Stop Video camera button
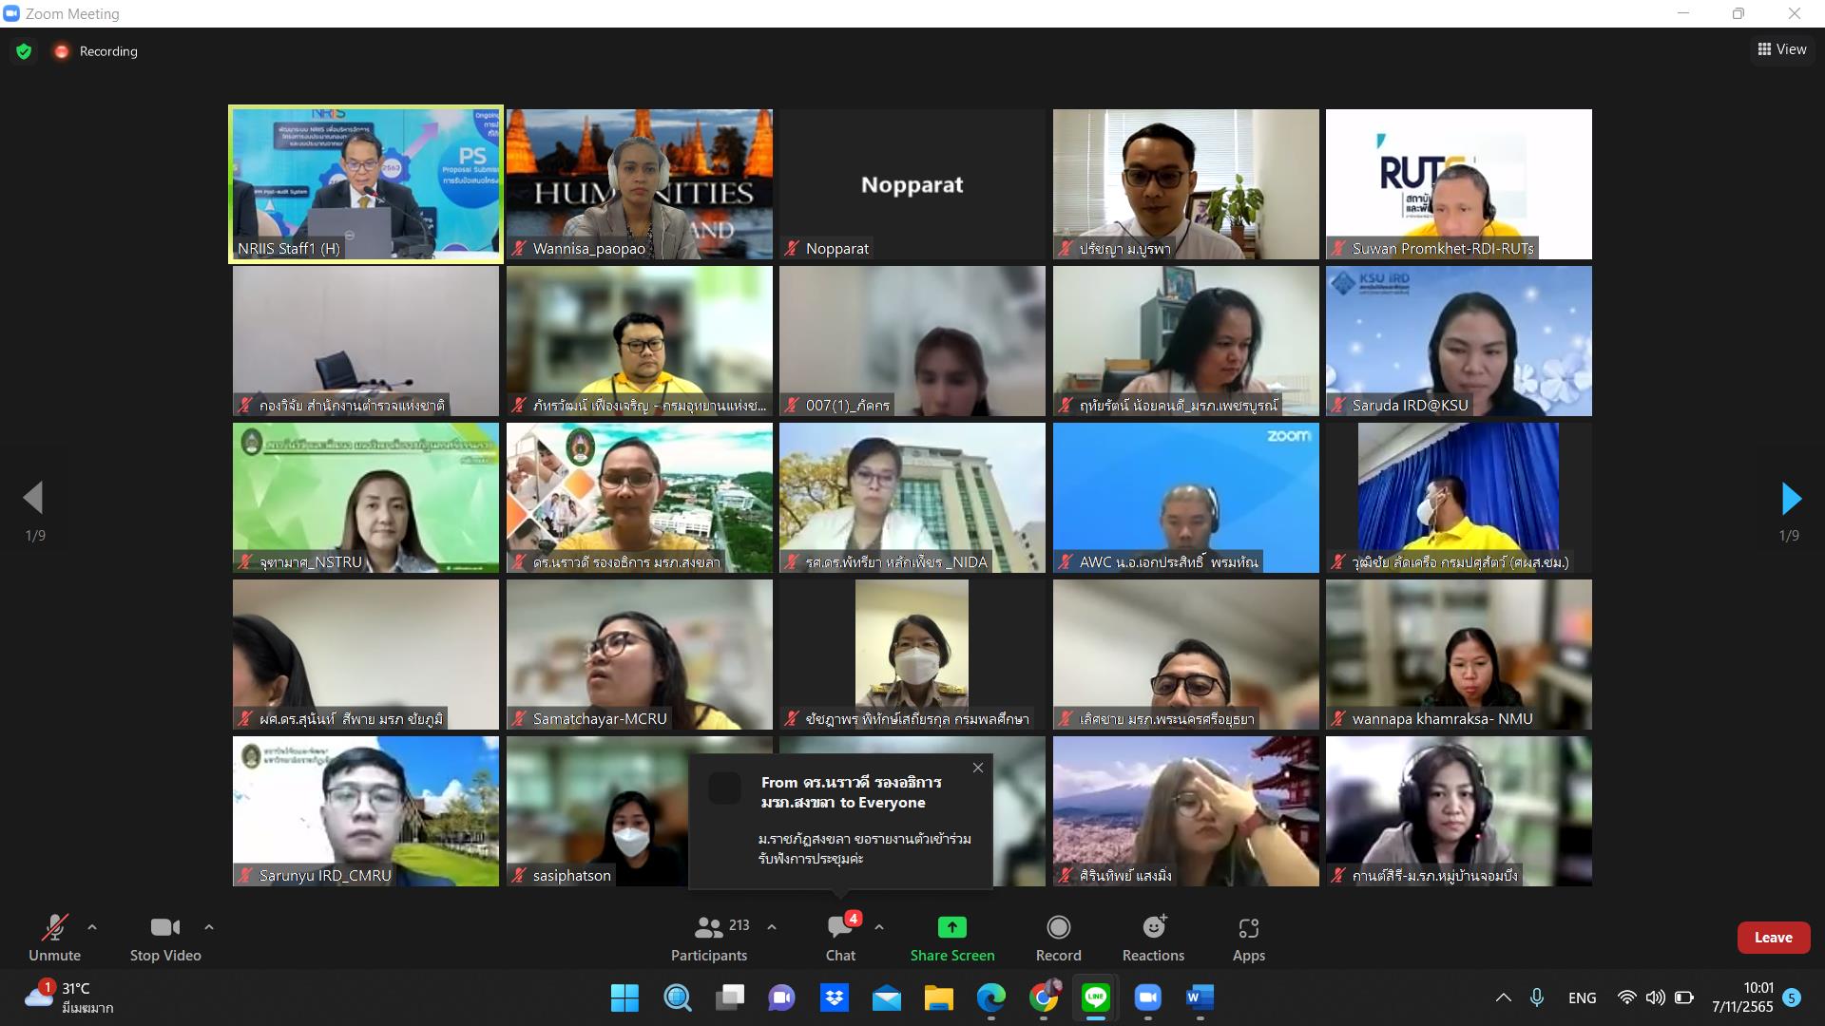Screen dimensions: 1825x1026 tap(165, 938)
